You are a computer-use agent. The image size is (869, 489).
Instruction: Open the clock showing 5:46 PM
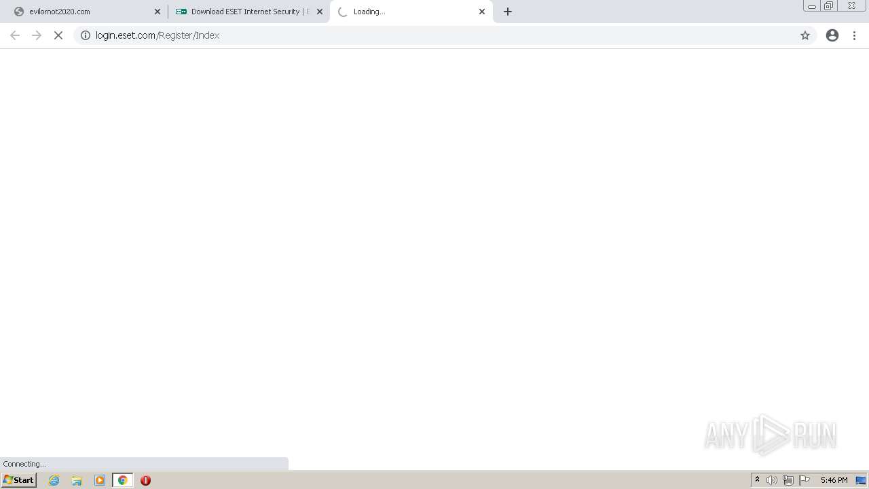[834, 480]
